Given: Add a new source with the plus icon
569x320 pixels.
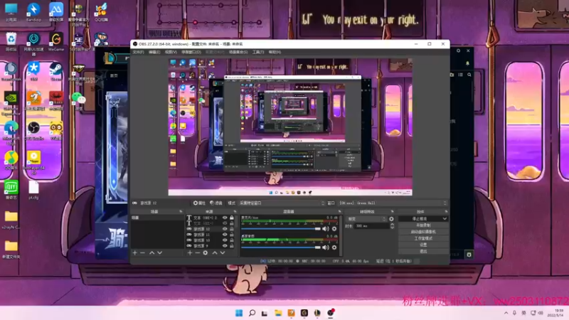Looking at the screenshot, I should click(x=190, y=253).
